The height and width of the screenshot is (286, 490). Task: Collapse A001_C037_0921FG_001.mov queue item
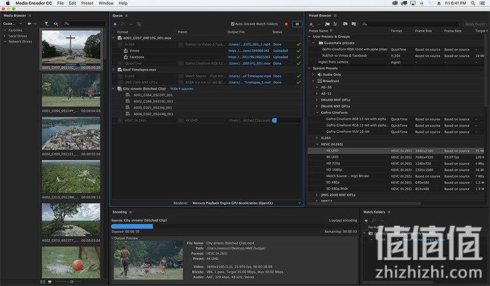[114, 38]
